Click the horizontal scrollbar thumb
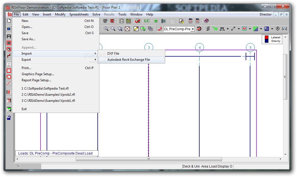 coord(149,159)
